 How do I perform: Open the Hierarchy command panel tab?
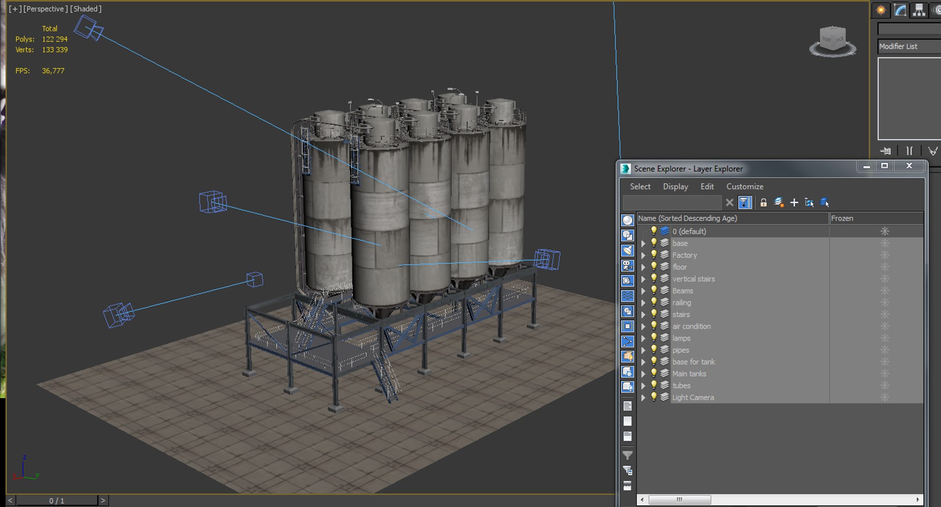(919, 10)
